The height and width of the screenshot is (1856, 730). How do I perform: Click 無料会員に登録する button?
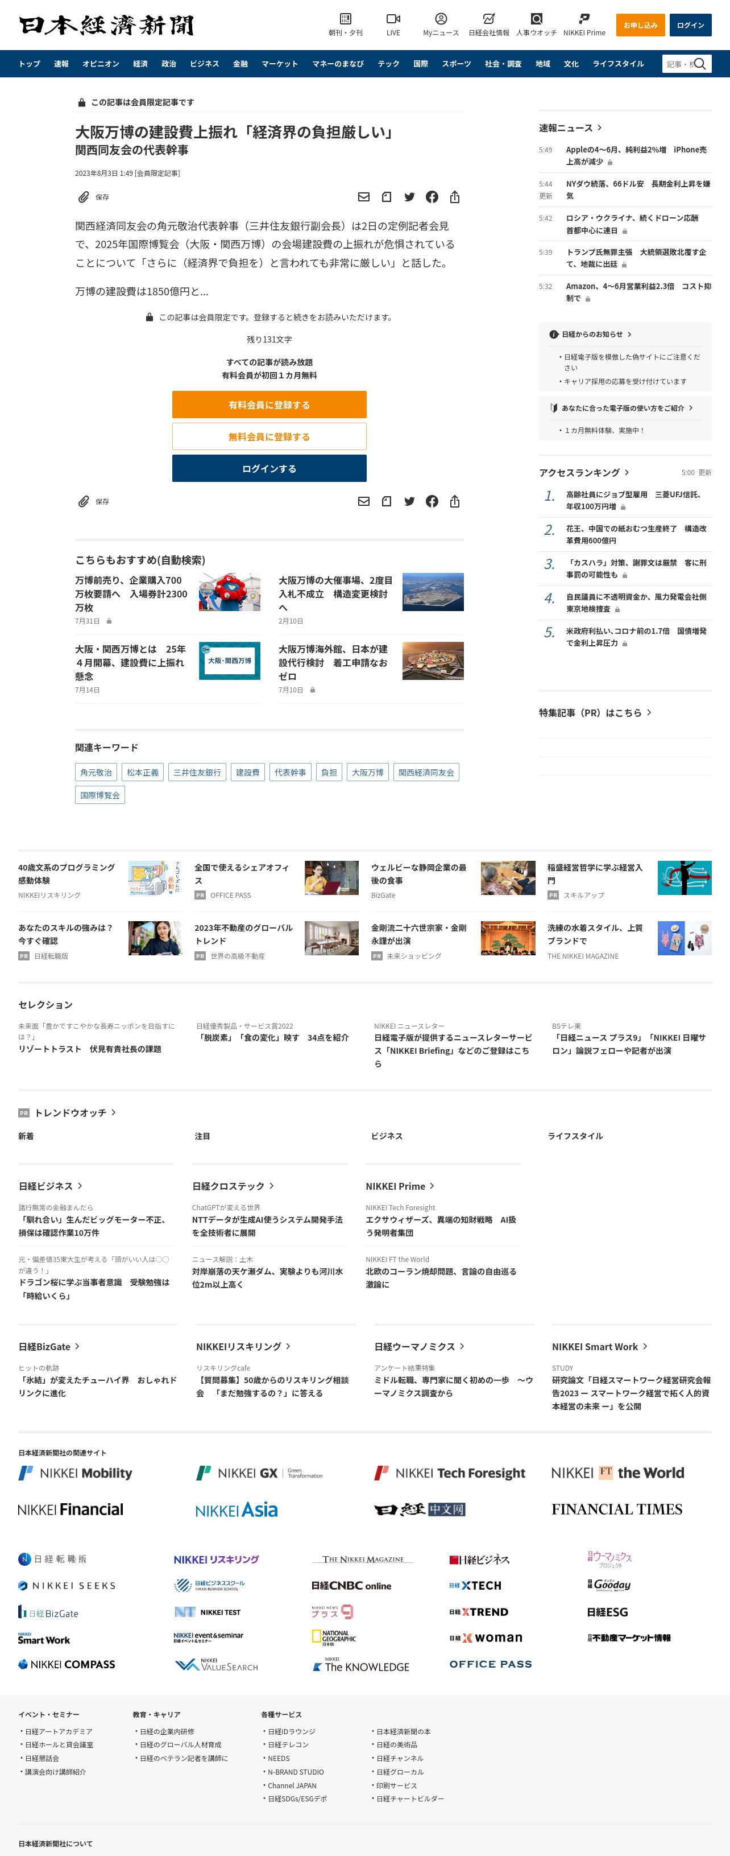[269, 436]
